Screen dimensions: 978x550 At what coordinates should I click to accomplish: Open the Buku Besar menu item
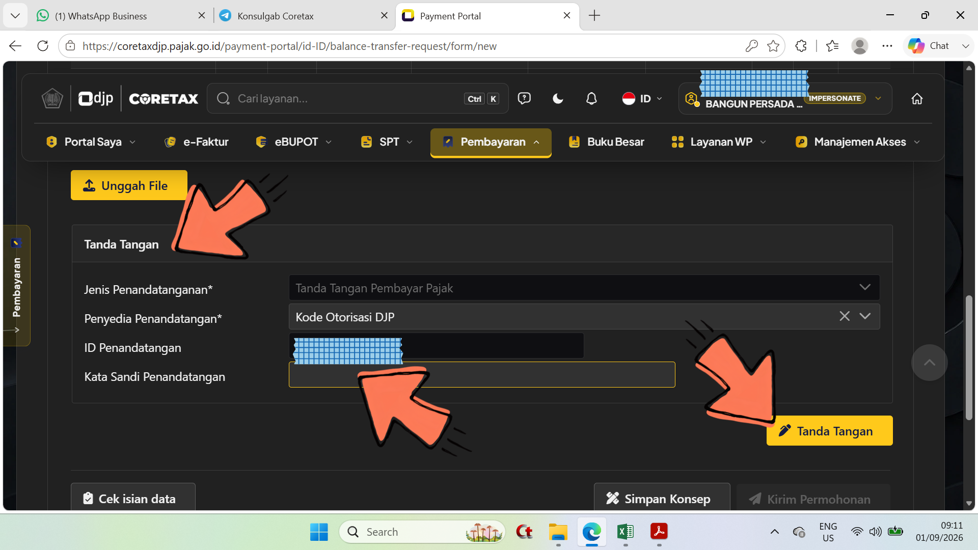(x=606, y=142)
